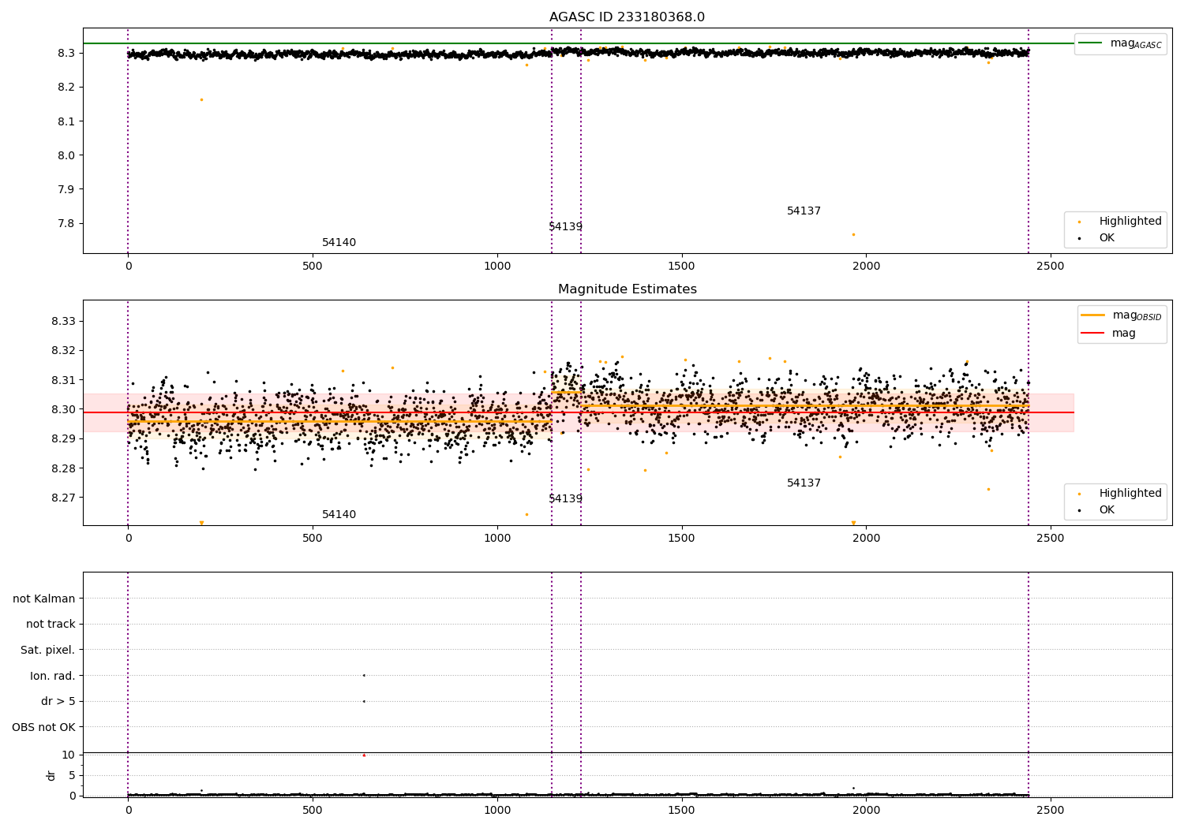Screen dimensions: 1184x828
Task: Click the "dr > 5" row label
Action: [58, 701]
